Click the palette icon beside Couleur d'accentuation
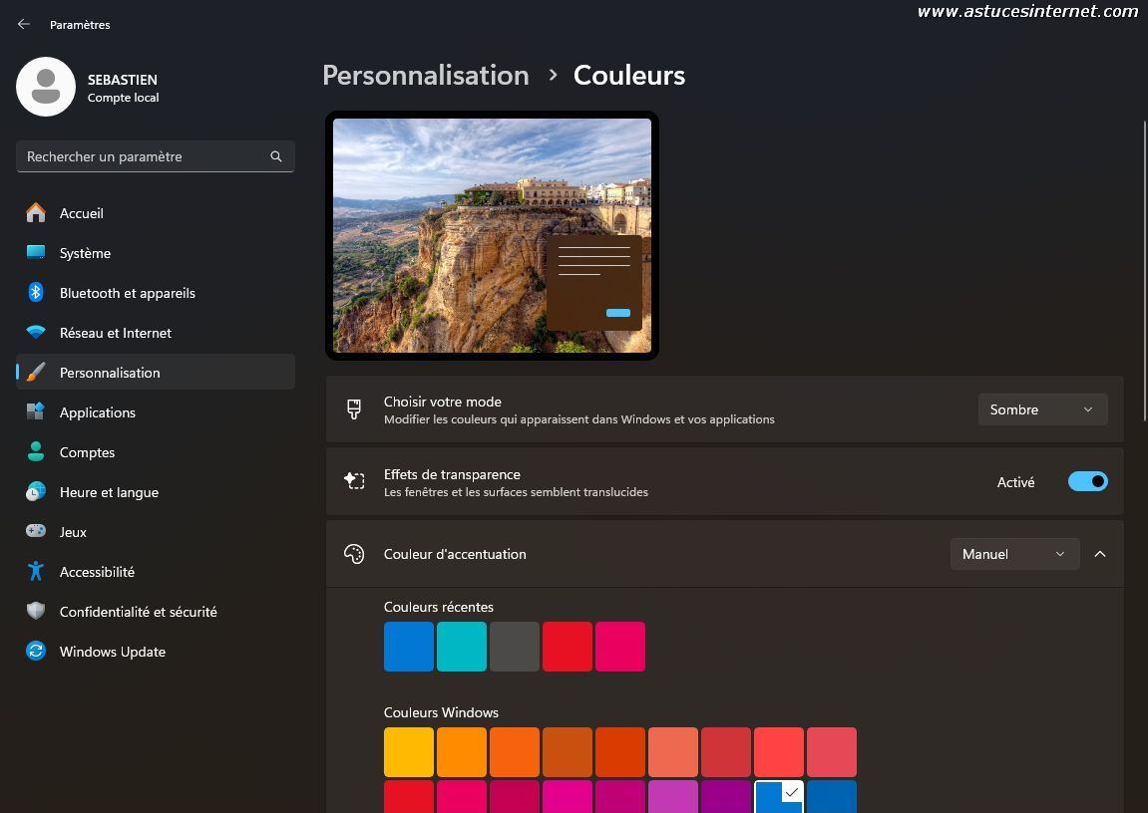 [354, 554]
